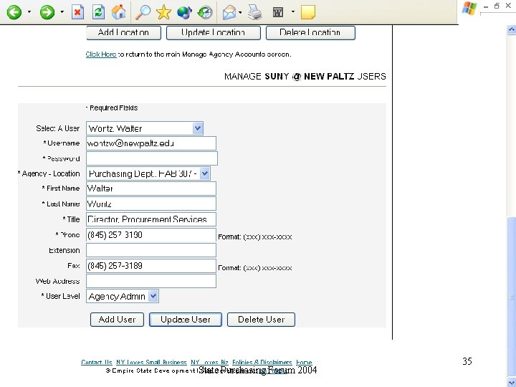Click the "Format: (xxx) xxx-xxxx" hint beside Phone
Viewport: 516px width, 387px height.
(254, 237)
